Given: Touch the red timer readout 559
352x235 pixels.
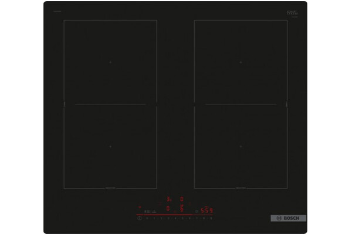Looking at the screenshot, I should 207,210.
